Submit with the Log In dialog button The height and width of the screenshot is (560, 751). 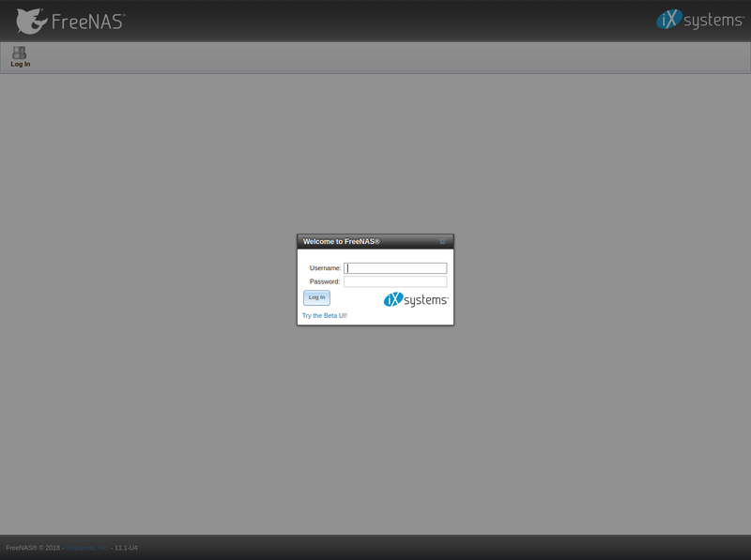click(x=316, y=297)
